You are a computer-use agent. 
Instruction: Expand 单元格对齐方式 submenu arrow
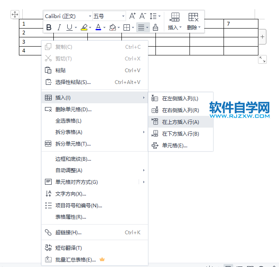click(144, 182)
